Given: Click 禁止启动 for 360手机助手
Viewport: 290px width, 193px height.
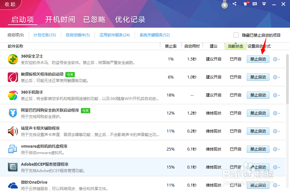Looking at the screenshot, I should coord(258,95).
